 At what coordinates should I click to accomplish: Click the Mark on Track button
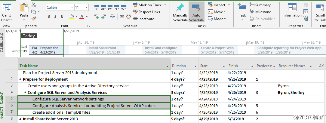tap(147, 5)
